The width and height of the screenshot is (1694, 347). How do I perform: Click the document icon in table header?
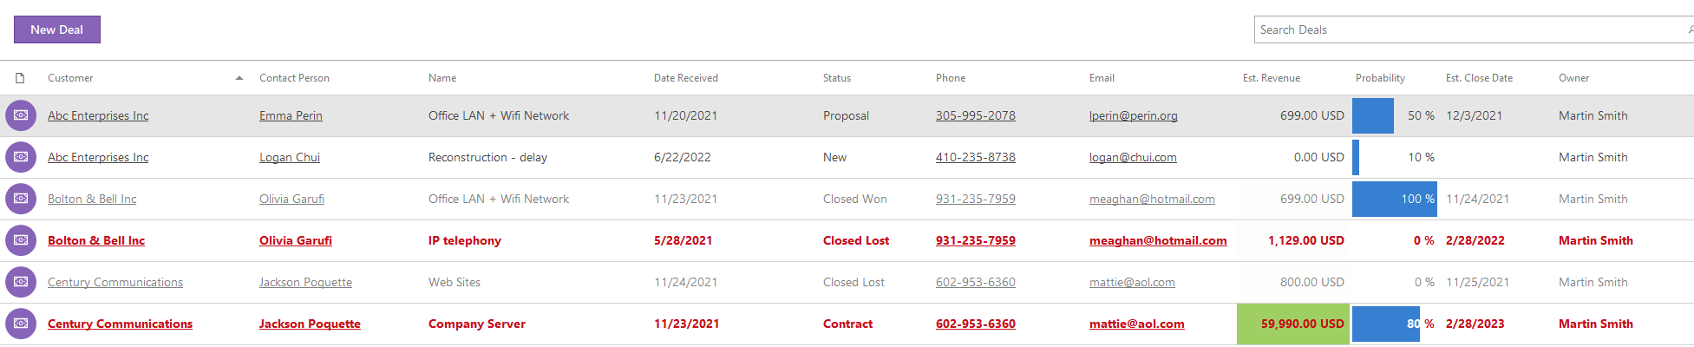[20, 78]
